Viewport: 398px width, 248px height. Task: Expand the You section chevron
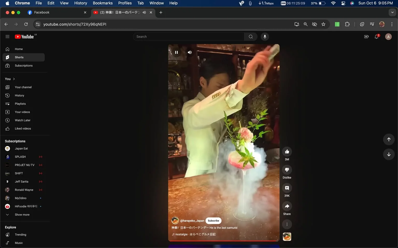tap(14, 79)
